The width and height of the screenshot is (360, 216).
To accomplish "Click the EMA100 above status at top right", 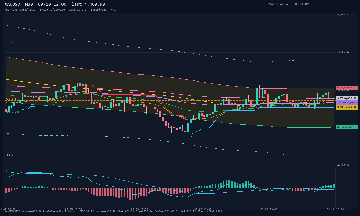I will click(278, 4).
